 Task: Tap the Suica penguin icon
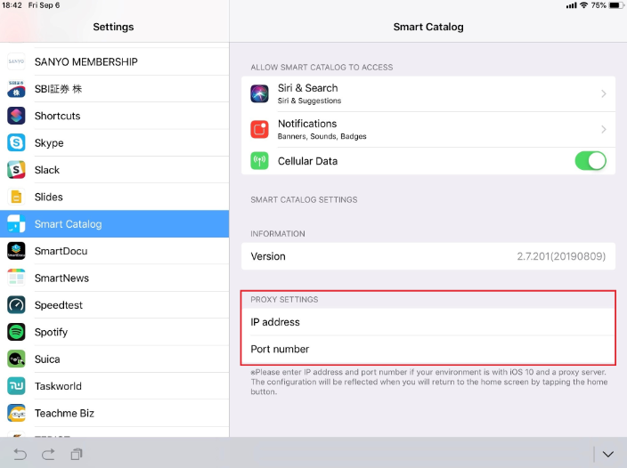pos(16,359)
